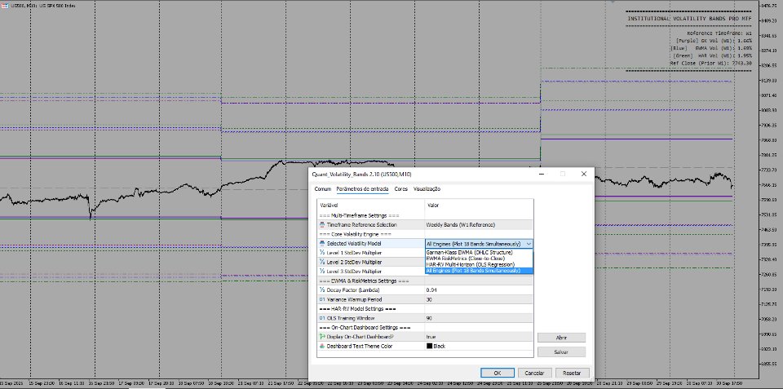This screenshot has height=389, width=783.
Task: Switch to Parâmetros de entrada tab
Action: coord(362,188)
